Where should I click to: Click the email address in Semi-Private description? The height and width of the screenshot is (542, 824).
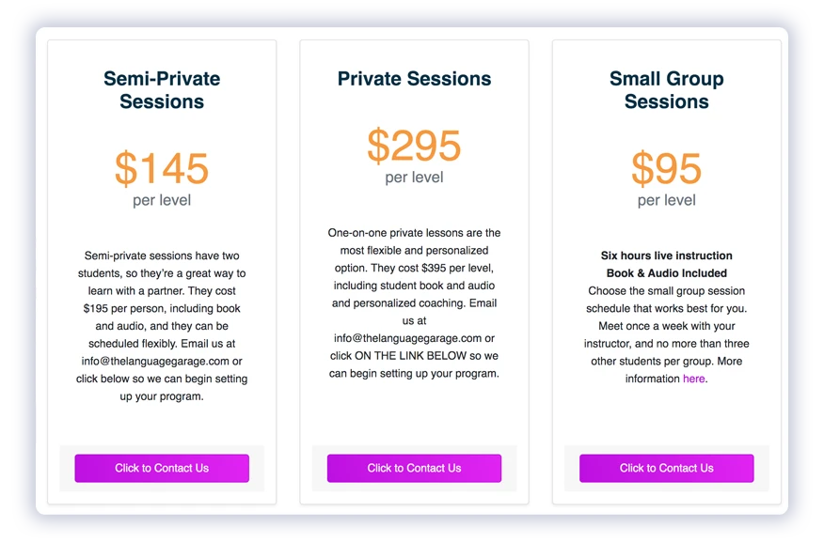pyautogui.click(x=152, y=362)
